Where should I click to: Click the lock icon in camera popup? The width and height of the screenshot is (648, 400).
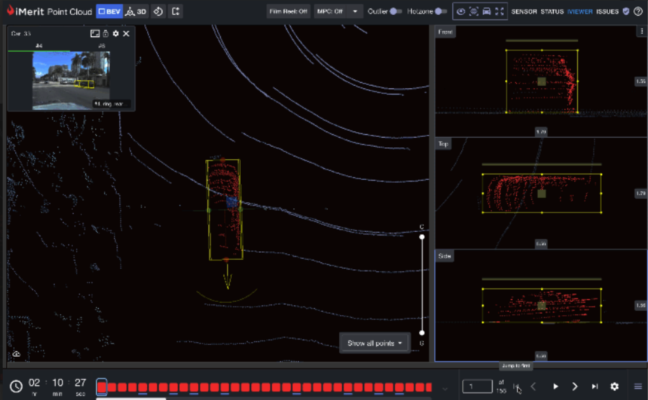click(105, 34)
